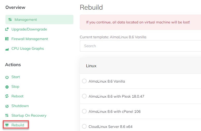Image resolution: width=201 pixels, height=131 pixels.
Task: Click the Reboot refresh icon
Action: pyautogui.click(x=7, y=96)
